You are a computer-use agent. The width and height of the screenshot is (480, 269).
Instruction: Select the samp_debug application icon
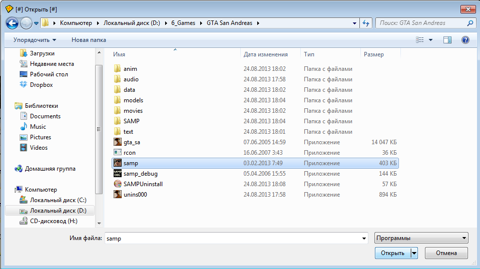(117, 174)
